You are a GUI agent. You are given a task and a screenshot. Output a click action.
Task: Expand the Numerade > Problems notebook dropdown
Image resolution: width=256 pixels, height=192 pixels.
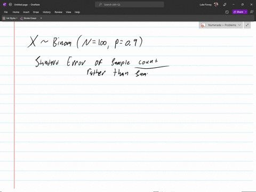pyautogui.click(x=239, y=25)
